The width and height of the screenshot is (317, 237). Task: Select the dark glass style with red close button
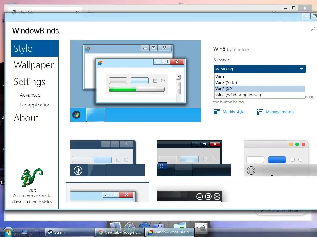[194, 158]
